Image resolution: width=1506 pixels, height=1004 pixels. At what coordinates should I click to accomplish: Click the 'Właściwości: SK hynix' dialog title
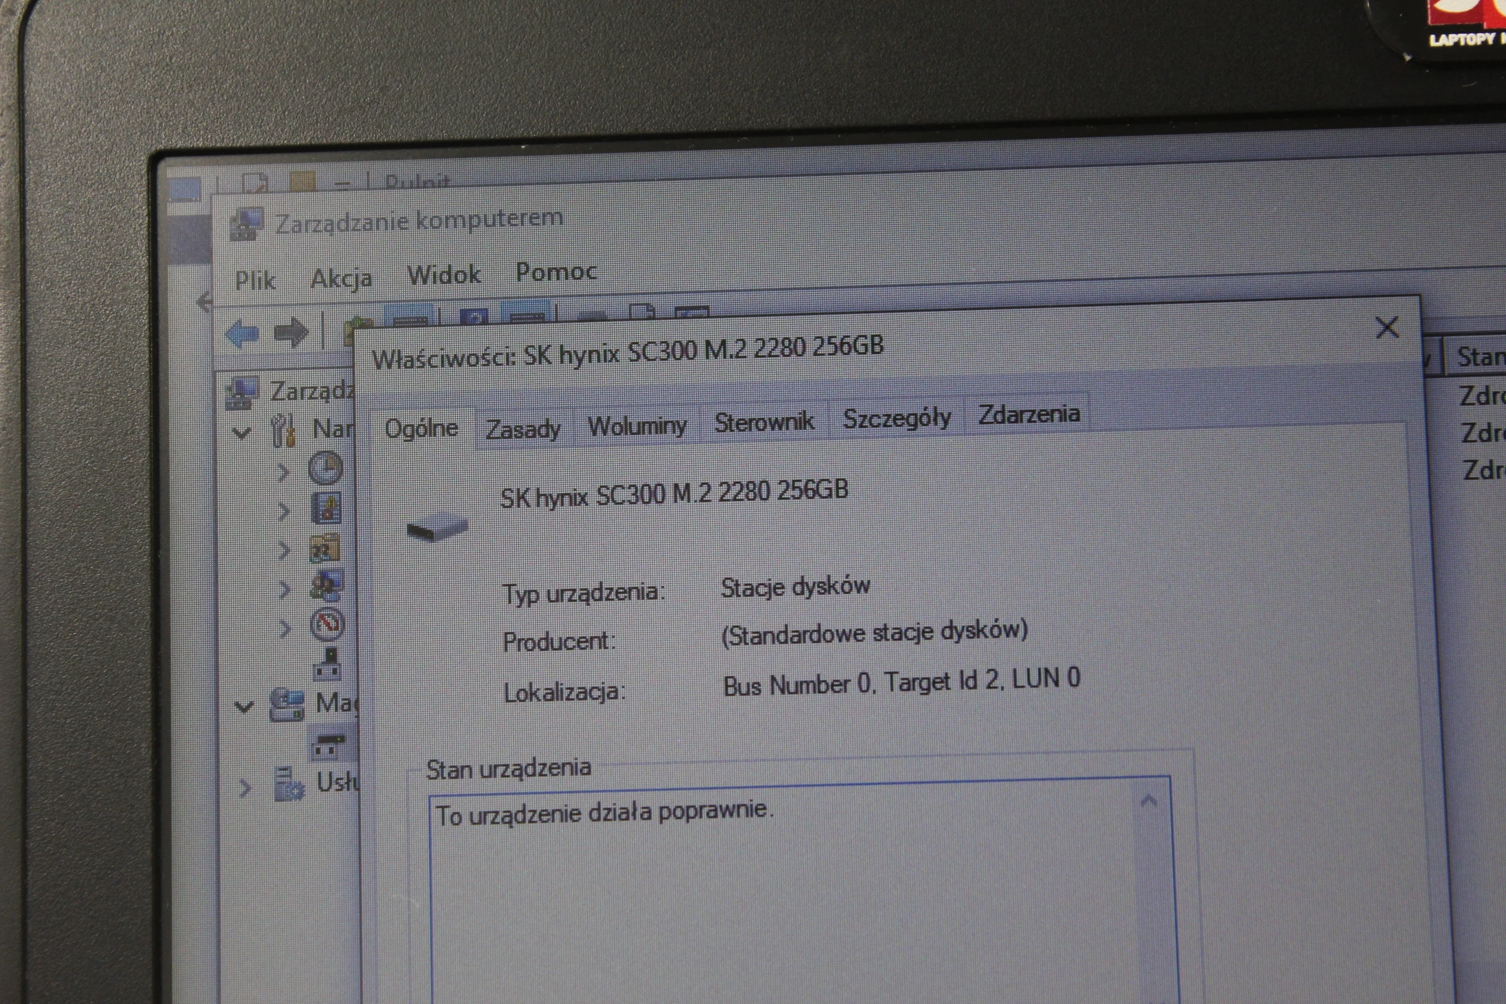coord(627,352)
